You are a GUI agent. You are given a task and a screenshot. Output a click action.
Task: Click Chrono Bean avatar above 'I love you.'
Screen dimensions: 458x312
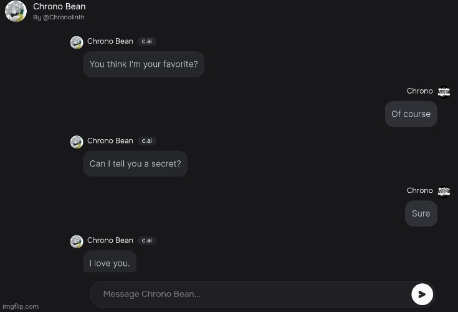[x=77, y=241]
